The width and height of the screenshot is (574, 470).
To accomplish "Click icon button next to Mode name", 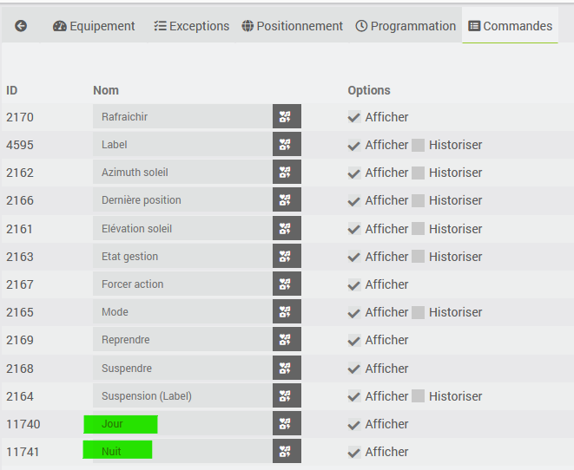I will [x=287, y=312].
